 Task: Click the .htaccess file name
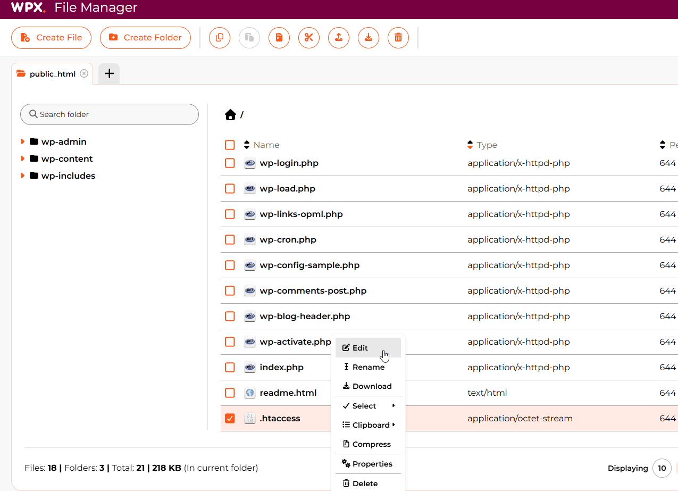[x=280, y=419]
